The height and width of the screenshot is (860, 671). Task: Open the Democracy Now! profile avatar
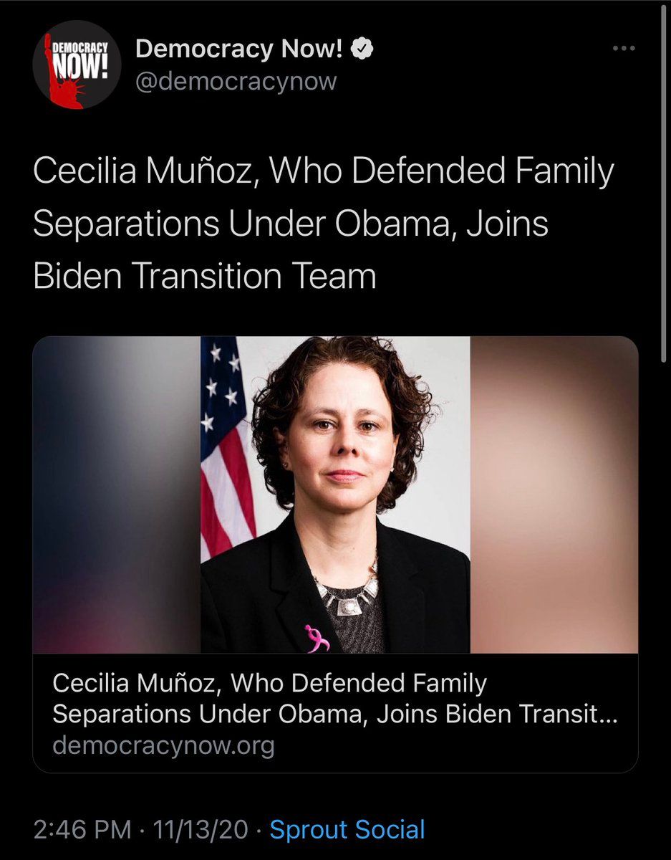[77, 67]
